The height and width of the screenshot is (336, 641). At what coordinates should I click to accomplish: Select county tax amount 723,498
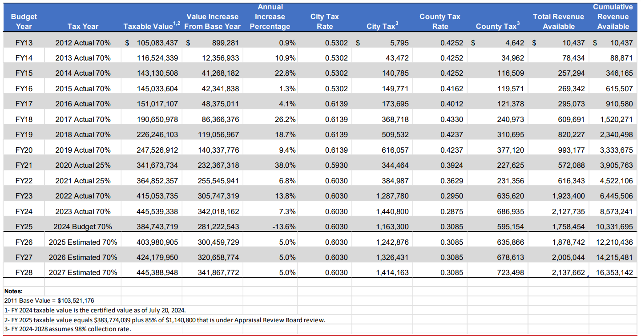point(509,272)
